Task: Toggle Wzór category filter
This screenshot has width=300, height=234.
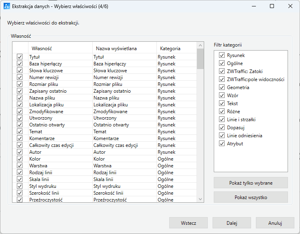Action: [221, 96]
